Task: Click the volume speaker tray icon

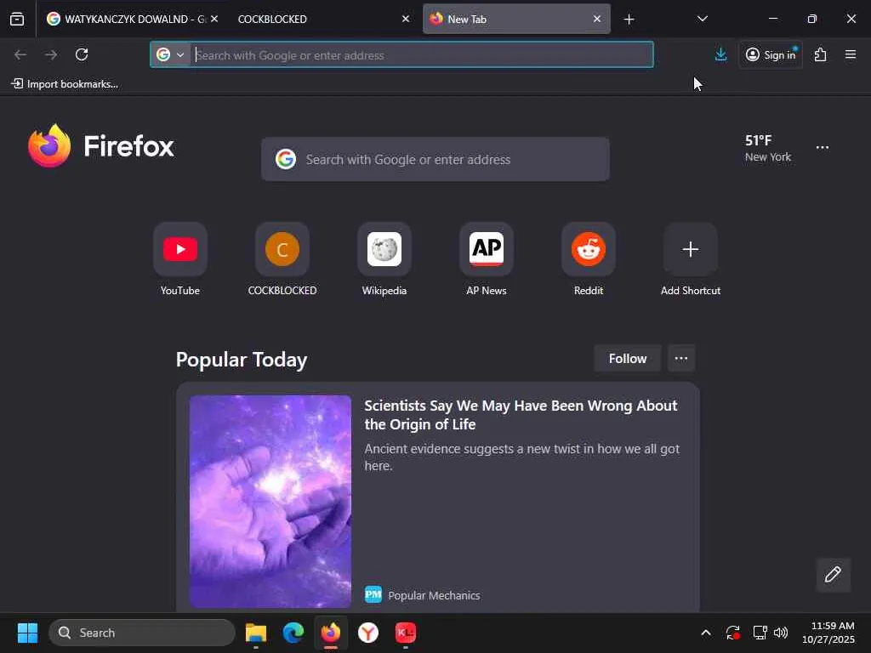Action: pos(781,633)
